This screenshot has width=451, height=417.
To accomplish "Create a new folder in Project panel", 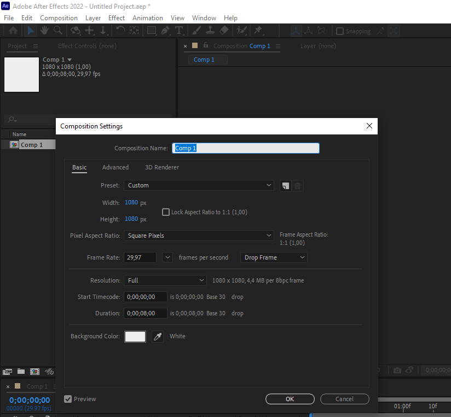I will point(21,372).
